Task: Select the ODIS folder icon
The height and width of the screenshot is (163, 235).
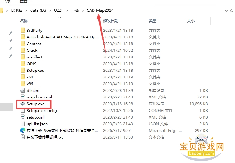Action: (23, 64)
